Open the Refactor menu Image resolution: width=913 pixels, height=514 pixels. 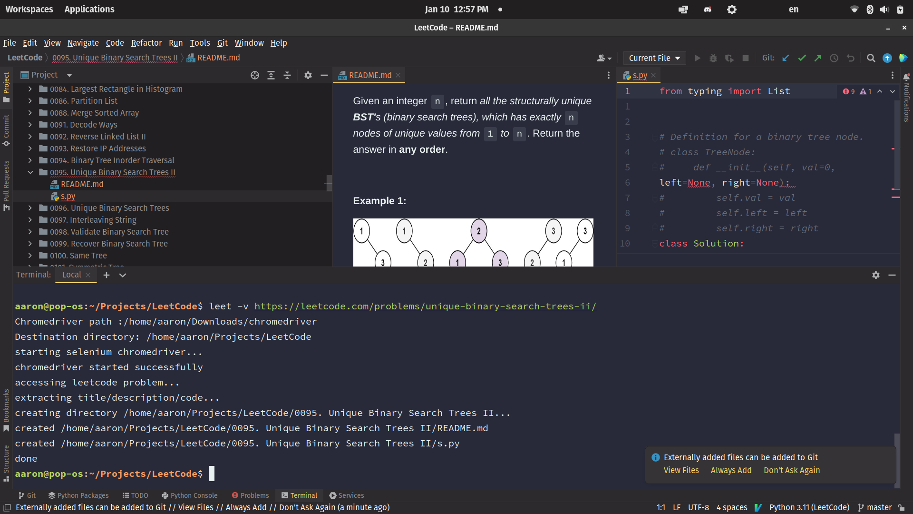pos(146,43)
